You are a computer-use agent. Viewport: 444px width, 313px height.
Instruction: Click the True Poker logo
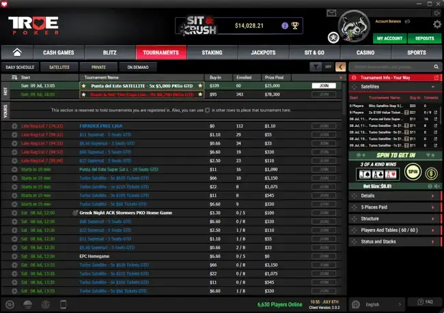(33, 25)
